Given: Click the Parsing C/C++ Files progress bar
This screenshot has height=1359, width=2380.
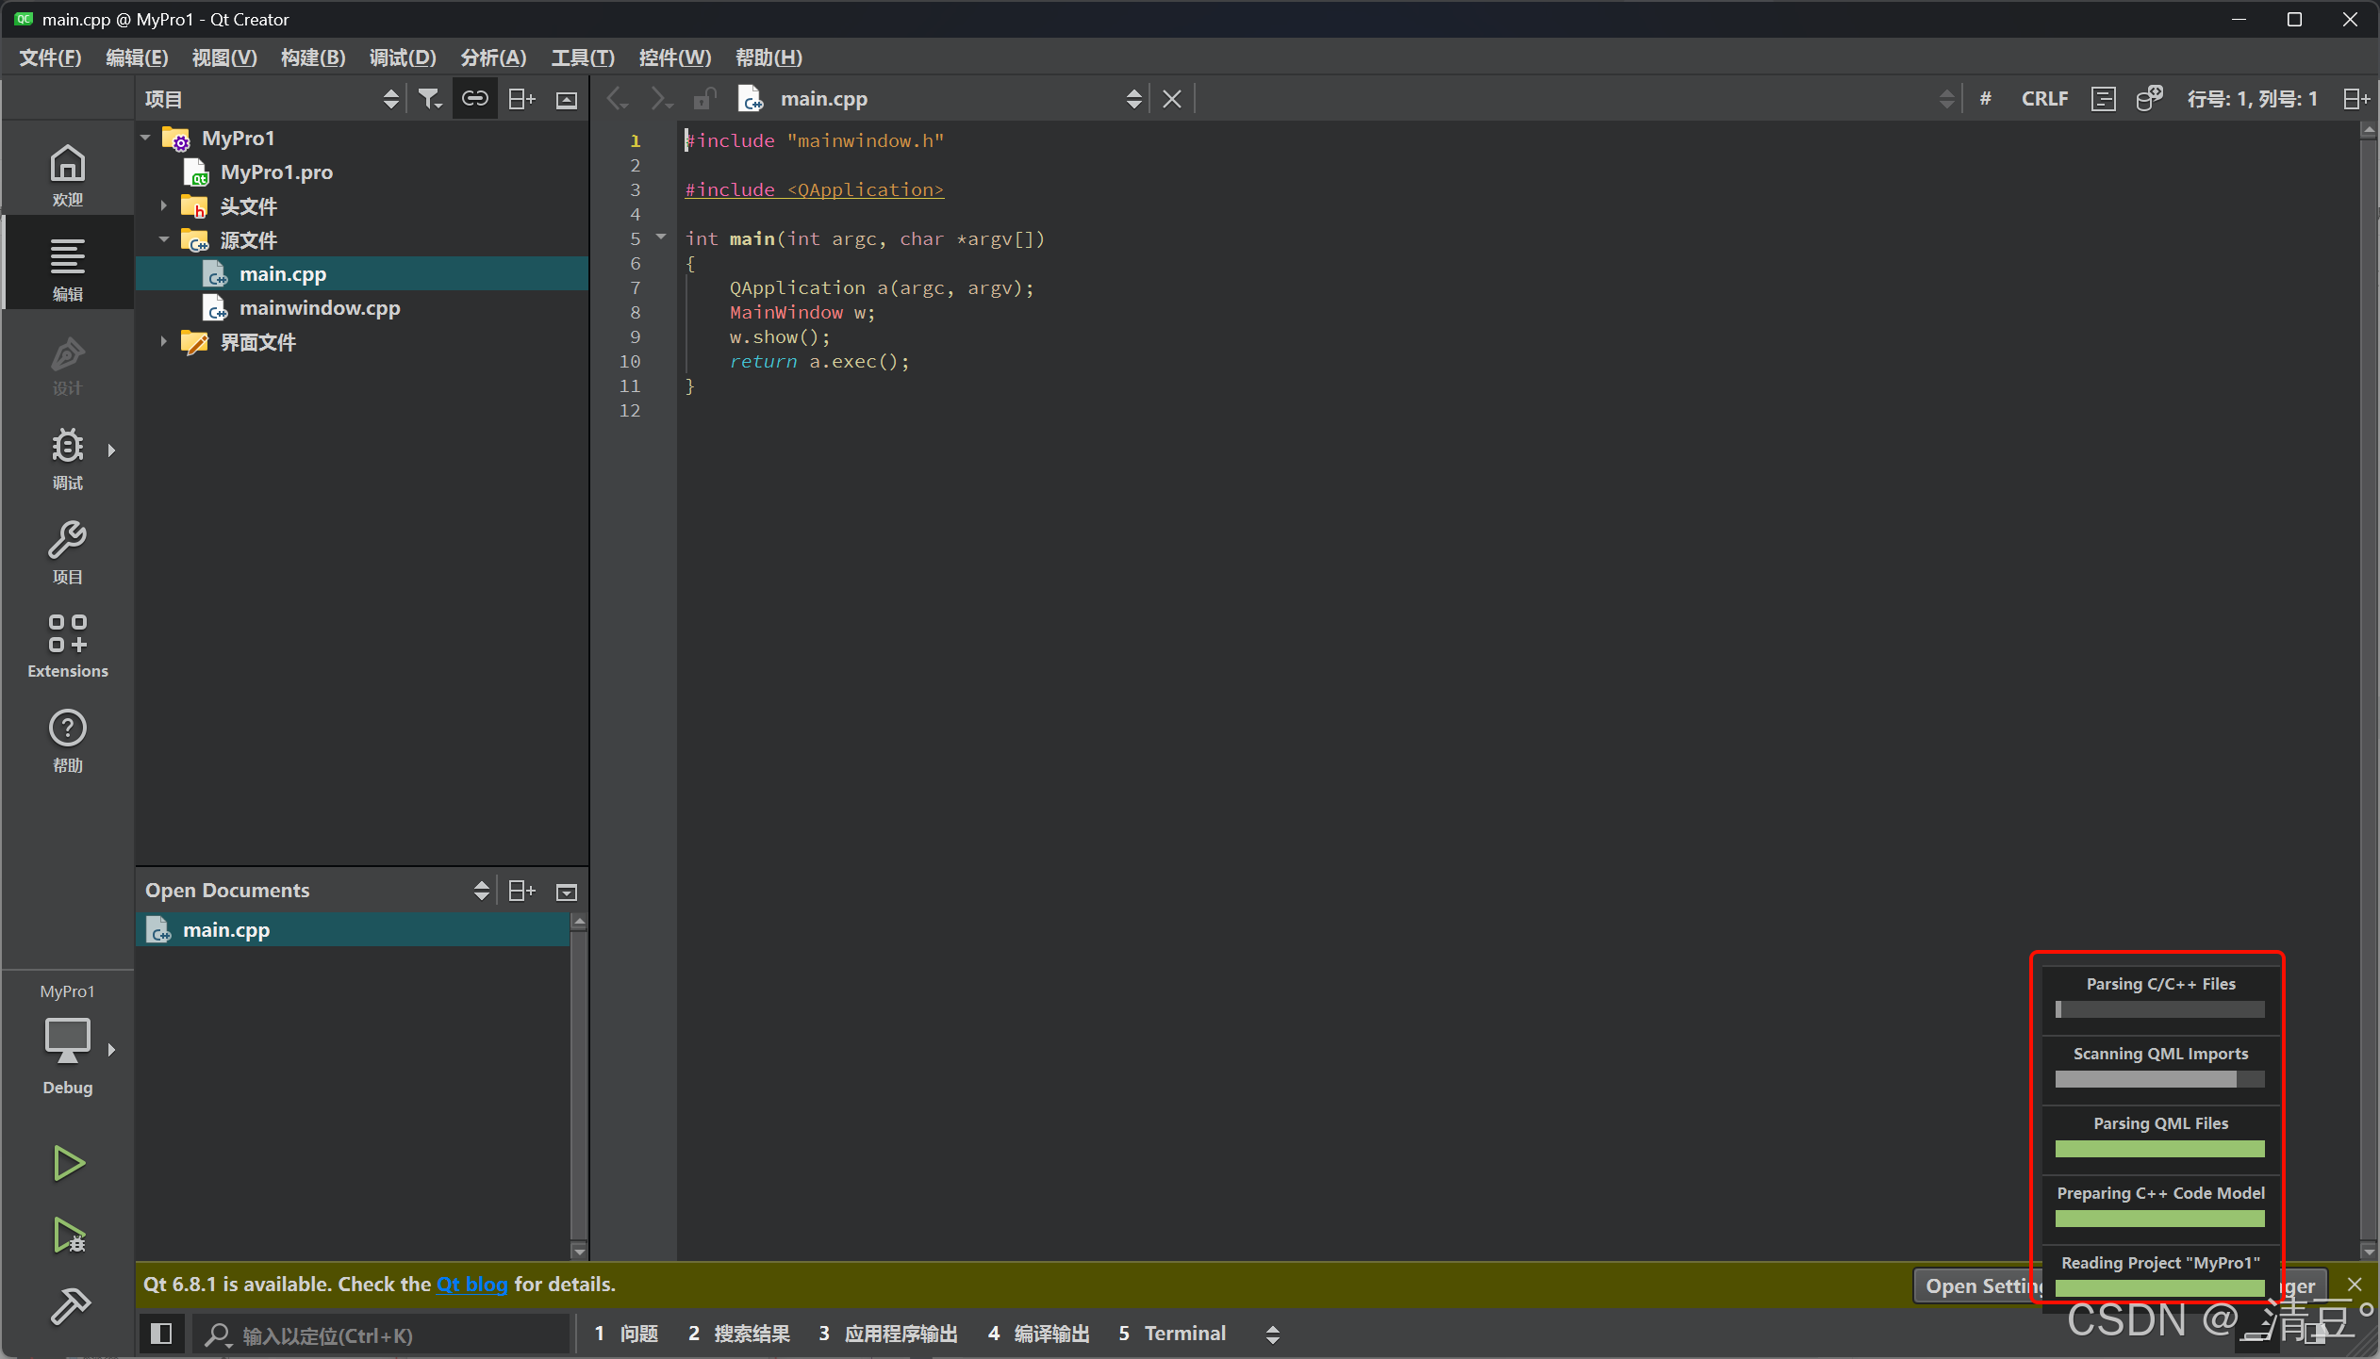Looking at the screenshot, I should (x=2159, y=1009).
